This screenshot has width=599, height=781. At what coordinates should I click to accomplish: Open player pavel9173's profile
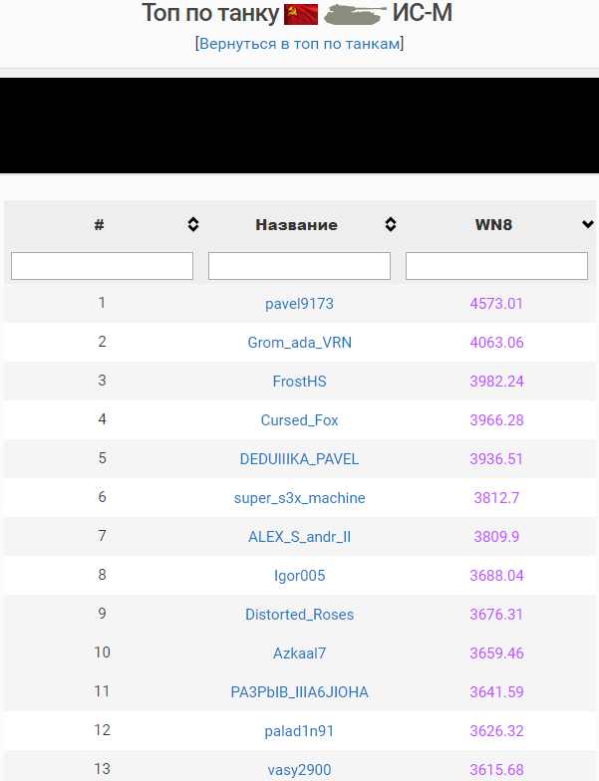click(x=299, y=304)
